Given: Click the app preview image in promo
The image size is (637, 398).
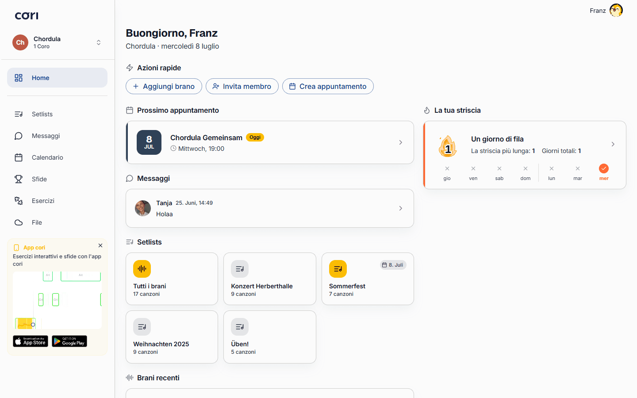Looking at the screenshot, I should coord(57,300).
